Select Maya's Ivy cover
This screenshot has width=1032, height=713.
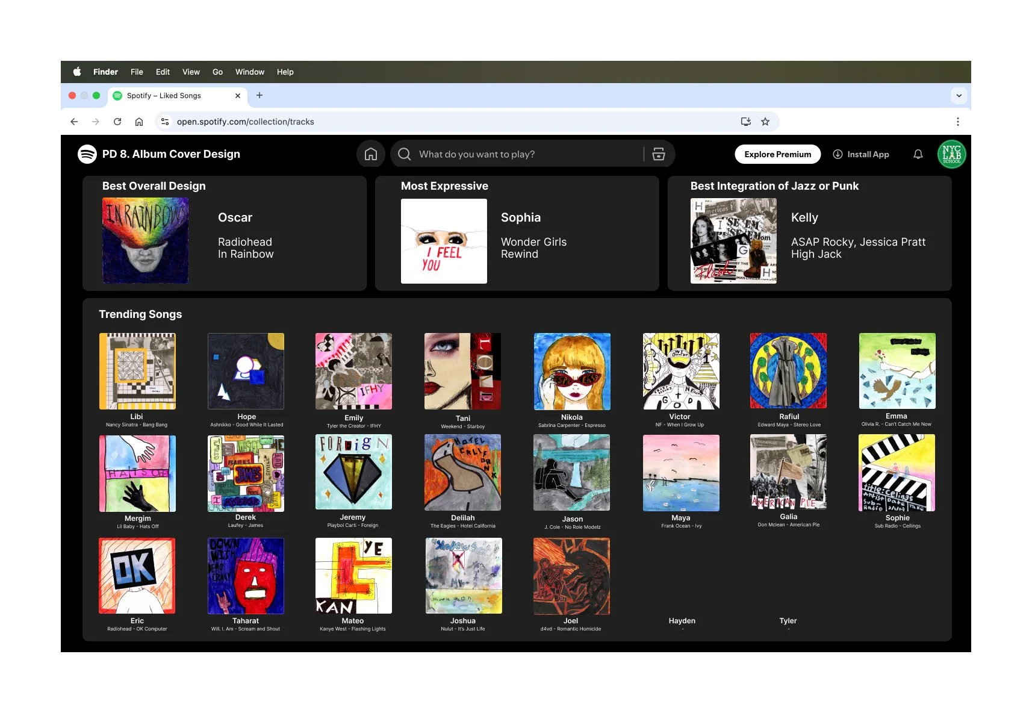point(681,473)
